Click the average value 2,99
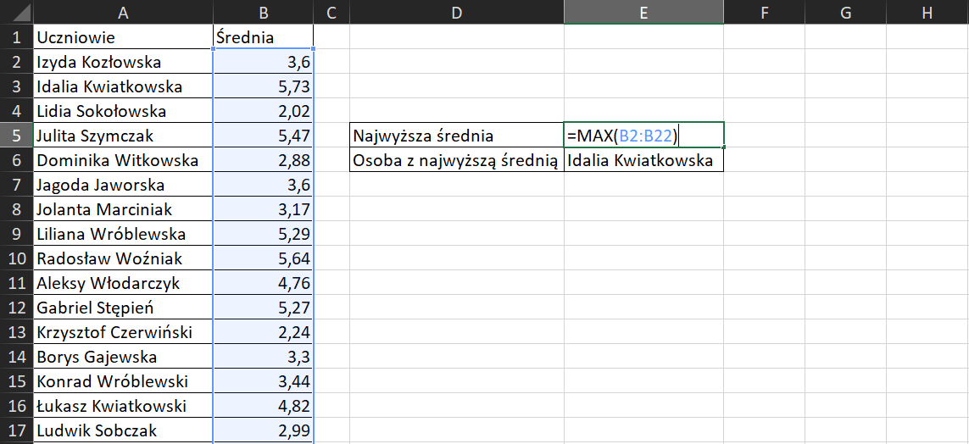Screen dimensions: 969x444 click(x=264, y=430)
